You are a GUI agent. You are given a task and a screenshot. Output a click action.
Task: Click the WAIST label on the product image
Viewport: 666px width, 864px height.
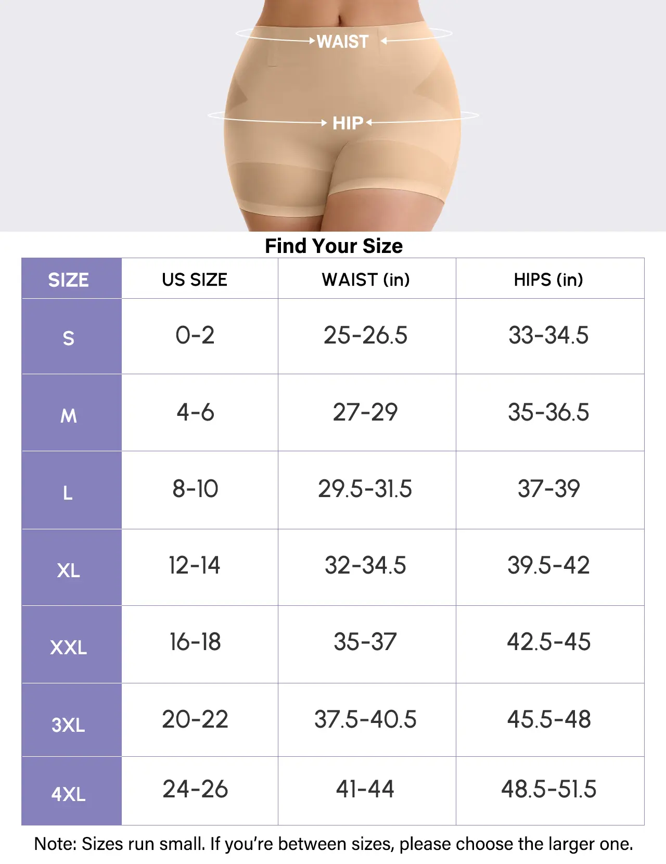pos(342,42)
